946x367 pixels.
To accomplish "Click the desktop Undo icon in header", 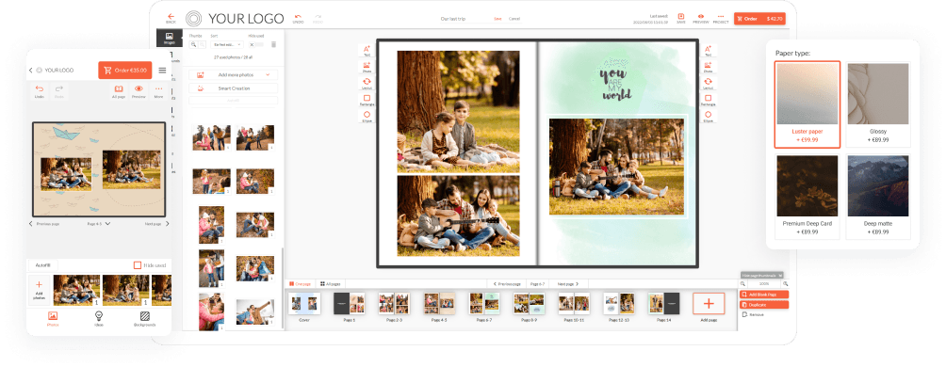I will tap(298, 18).
